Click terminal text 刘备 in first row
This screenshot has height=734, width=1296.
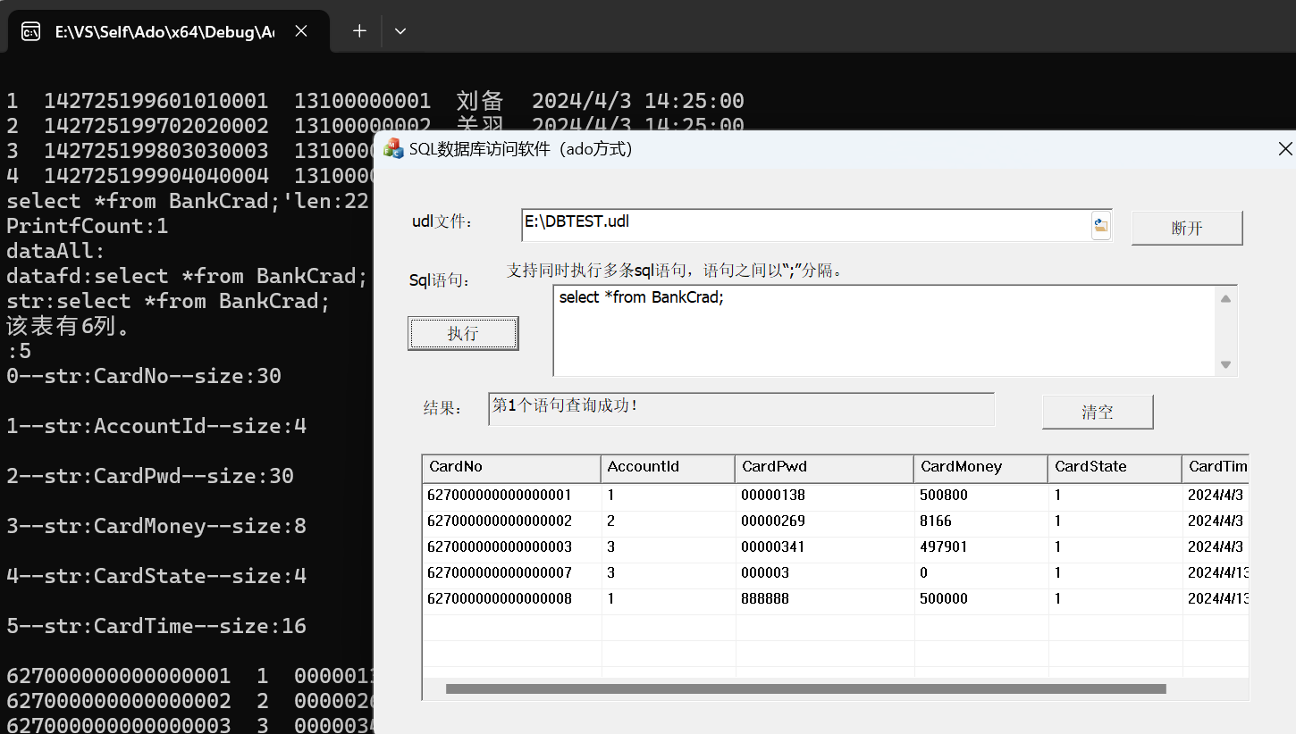point(480,101)
